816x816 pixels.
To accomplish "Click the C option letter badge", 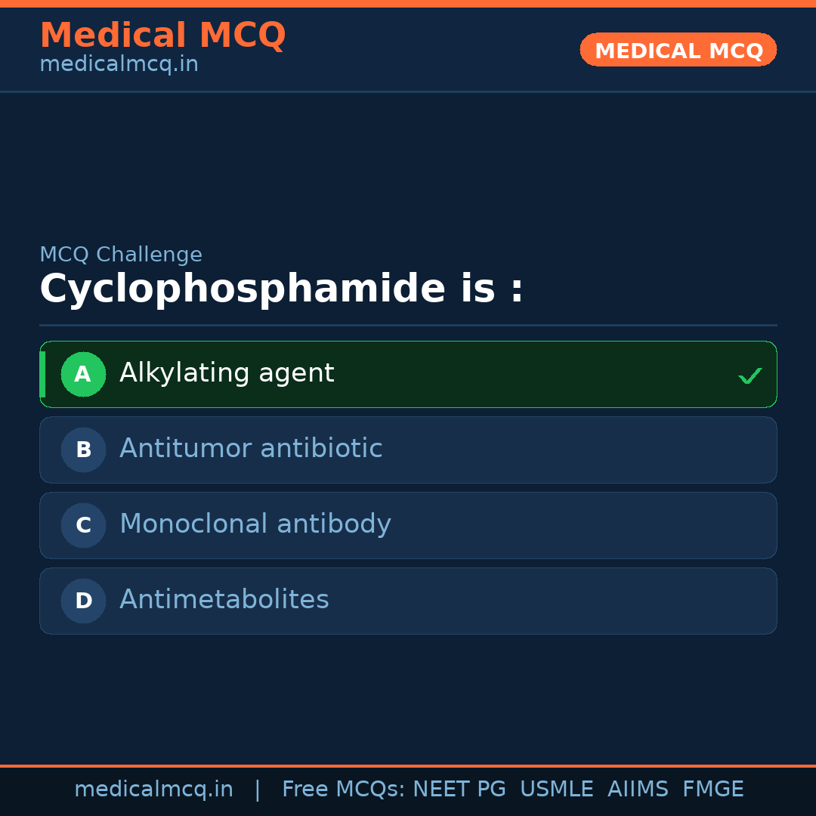I will (83, 525).
